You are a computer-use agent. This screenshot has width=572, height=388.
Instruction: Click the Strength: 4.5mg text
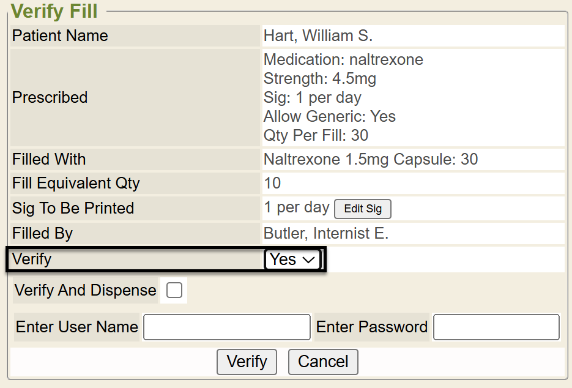tap(320, 79)
